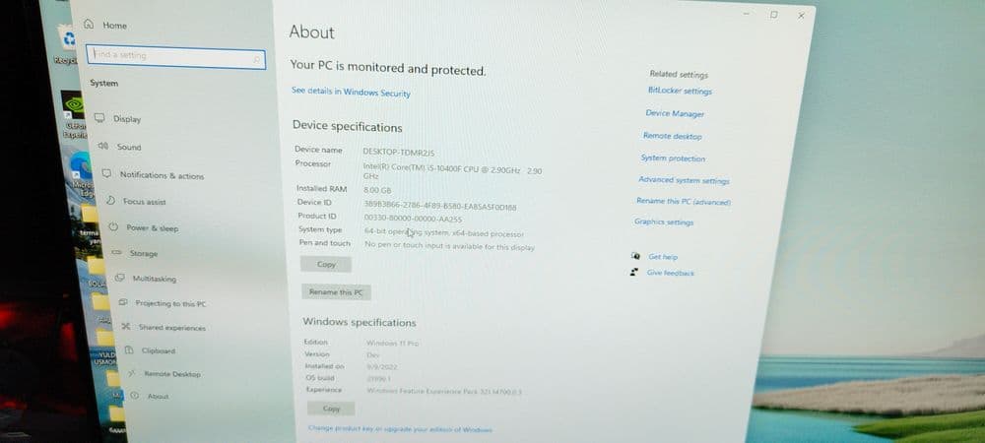
Task: Select the Device ID value starting 389B3B66
Action: point(440,205)
